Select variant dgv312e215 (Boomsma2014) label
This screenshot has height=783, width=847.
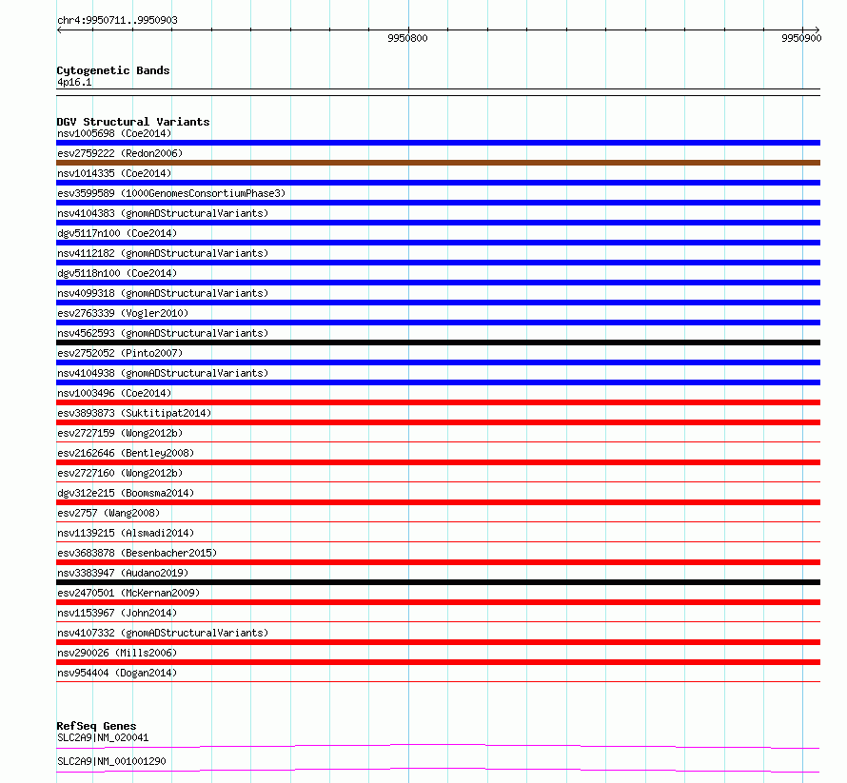coord(126,493)
